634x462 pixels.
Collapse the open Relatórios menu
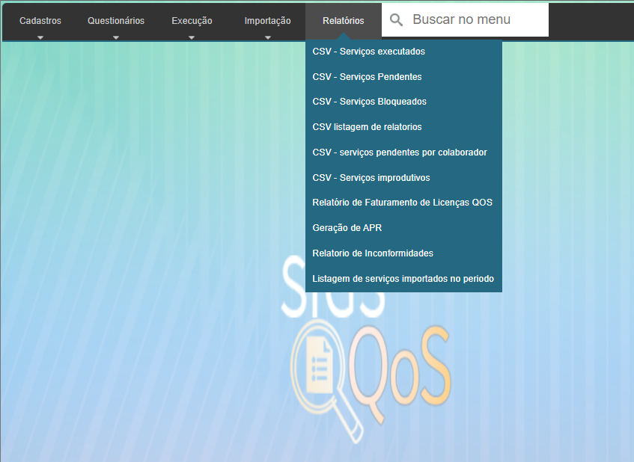(344, 21)
